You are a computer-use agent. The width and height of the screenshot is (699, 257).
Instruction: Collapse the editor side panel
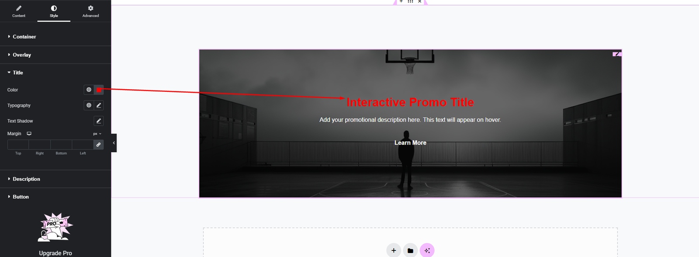point(114,143)
